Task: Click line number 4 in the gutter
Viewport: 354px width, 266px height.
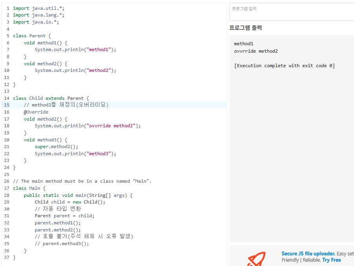Action: (x=8, y=29)
